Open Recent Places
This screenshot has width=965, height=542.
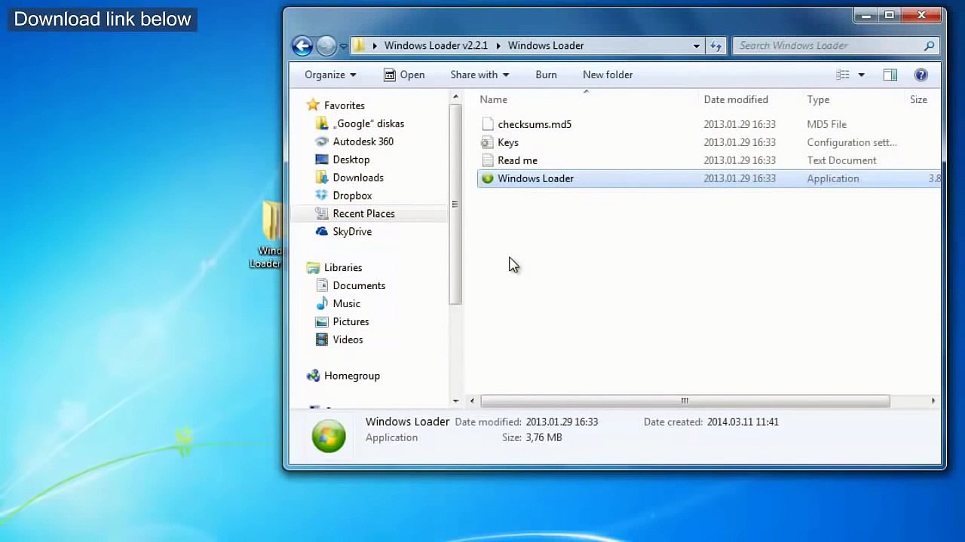(363, 214)
